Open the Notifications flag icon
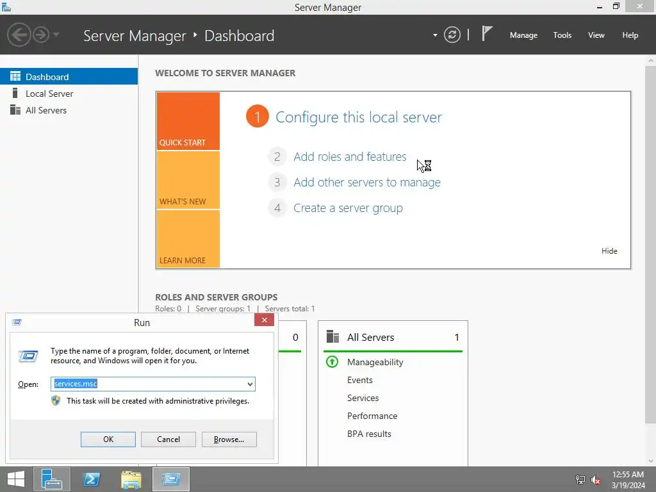 coord(487,33)
